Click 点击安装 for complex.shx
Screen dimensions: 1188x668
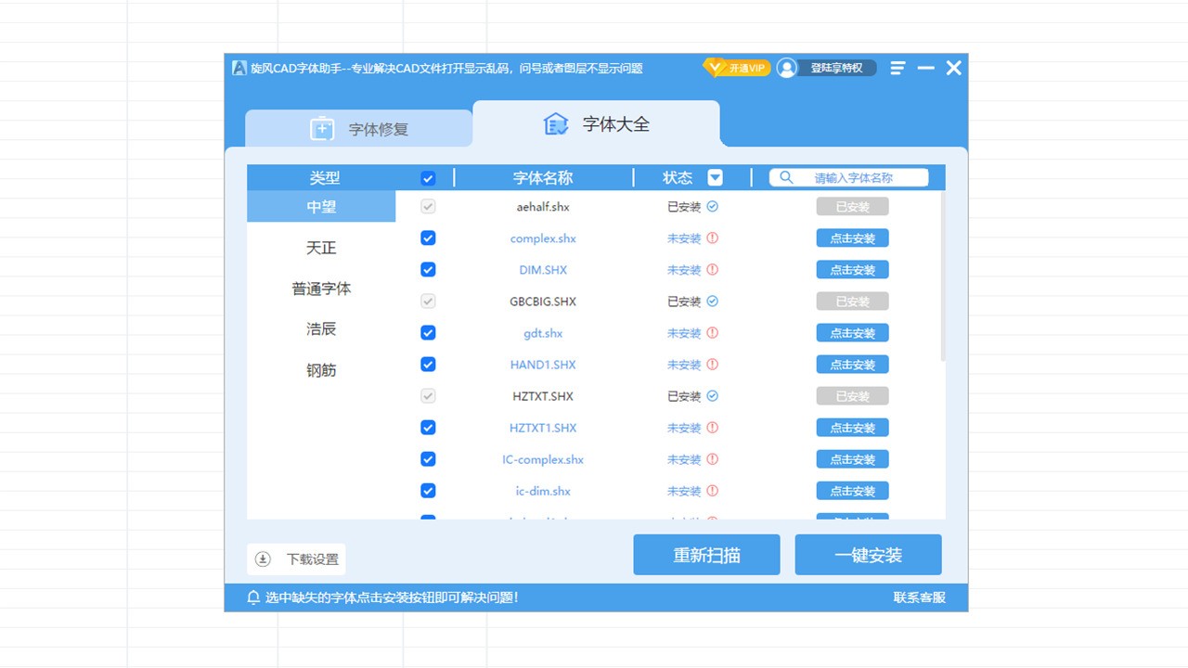tap(852, 238)
